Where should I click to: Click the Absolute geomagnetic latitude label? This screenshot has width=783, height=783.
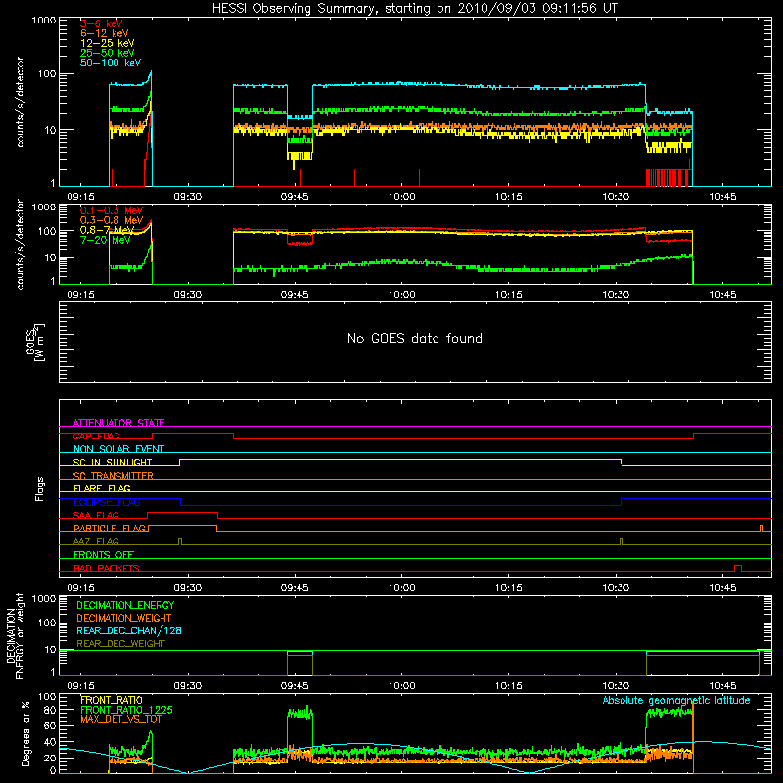[676, 700]
